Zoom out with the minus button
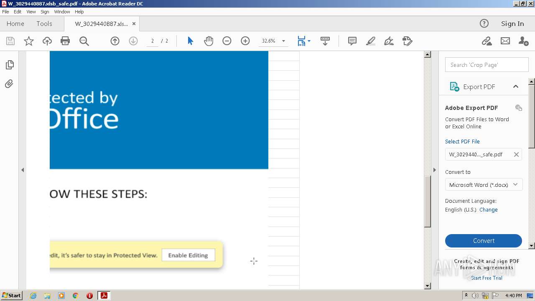535x301 pixels. tap(227, 41)
